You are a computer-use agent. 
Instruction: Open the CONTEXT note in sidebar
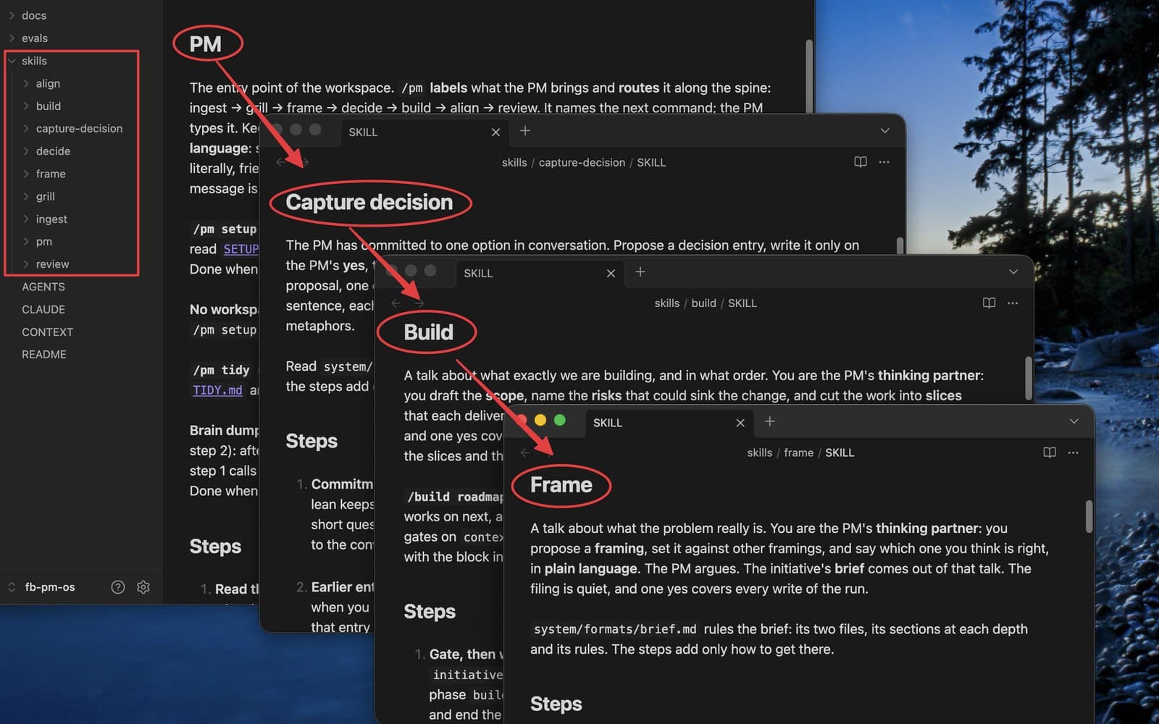(47, 332)
